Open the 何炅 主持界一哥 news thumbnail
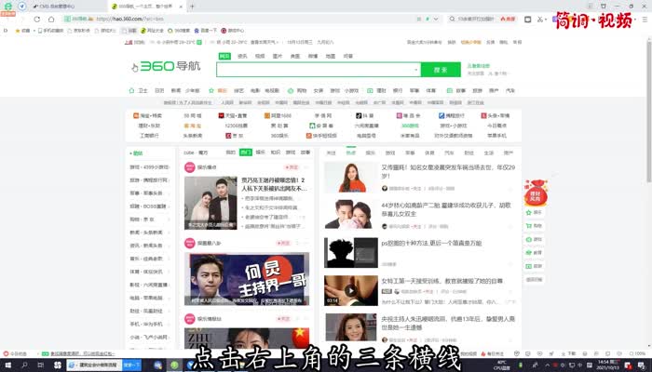652x372 pixels. tap(246, 278)
